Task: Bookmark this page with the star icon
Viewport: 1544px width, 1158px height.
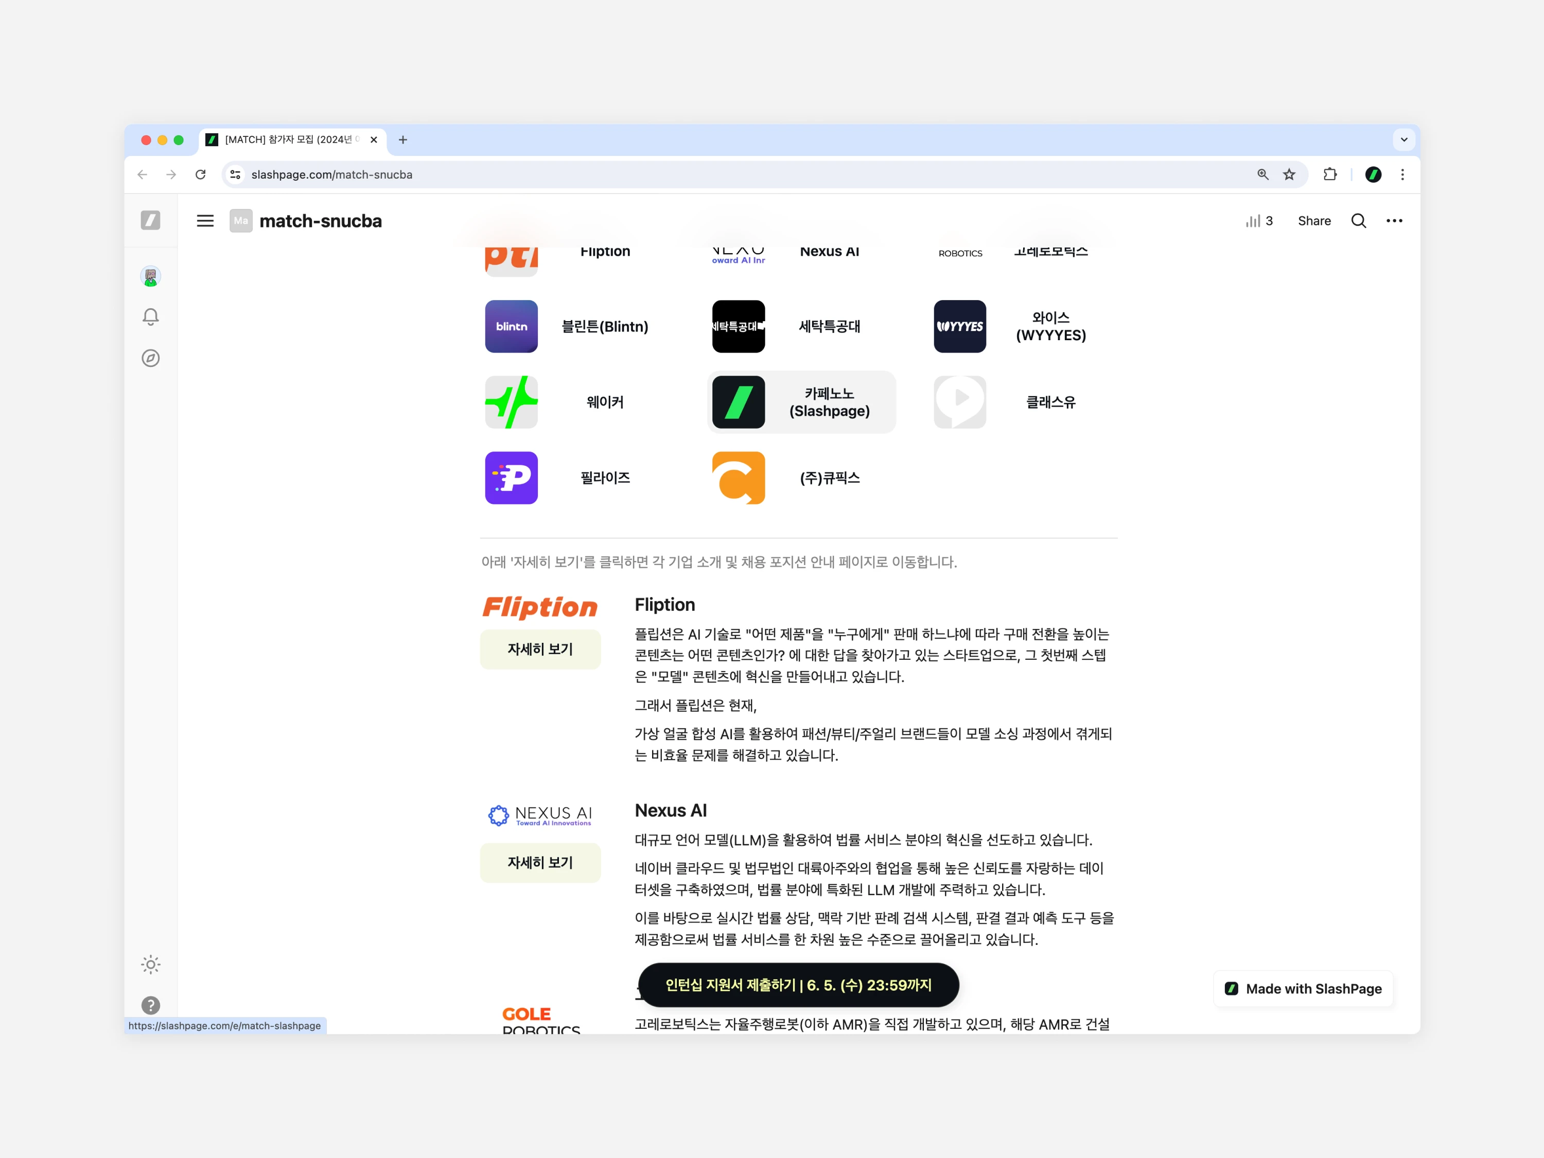Action: tap(1289, 174)
